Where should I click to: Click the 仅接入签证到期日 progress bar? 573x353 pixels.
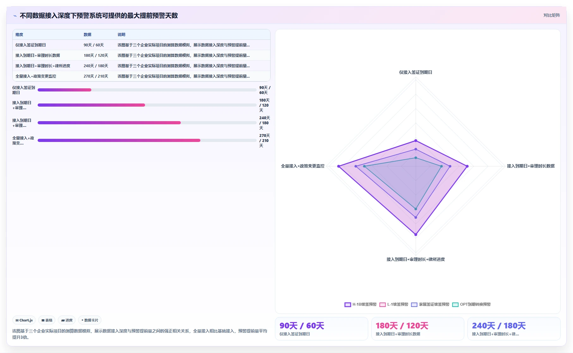pos(147,90)
